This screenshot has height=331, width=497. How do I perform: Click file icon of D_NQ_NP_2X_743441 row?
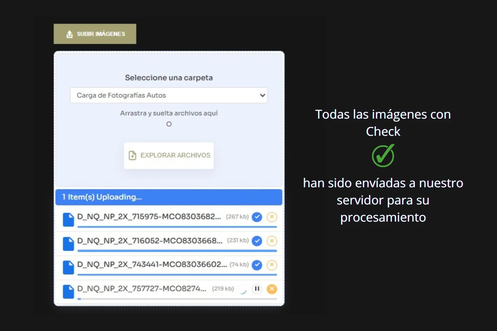coord(68,268)
